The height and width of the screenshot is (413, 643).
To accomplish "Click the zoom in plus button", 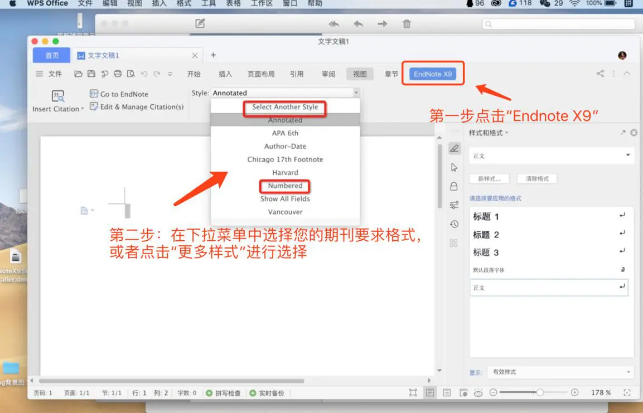I will coord(575,392).
